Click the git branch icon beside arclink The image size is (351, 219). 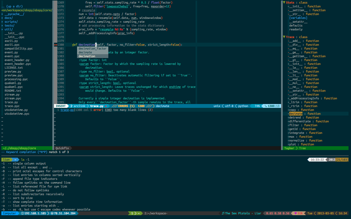72,106
